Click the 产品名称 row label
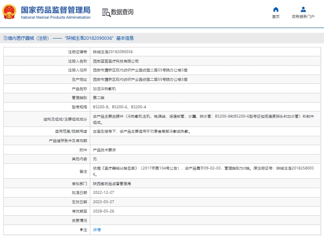 [x=79, y=89]
